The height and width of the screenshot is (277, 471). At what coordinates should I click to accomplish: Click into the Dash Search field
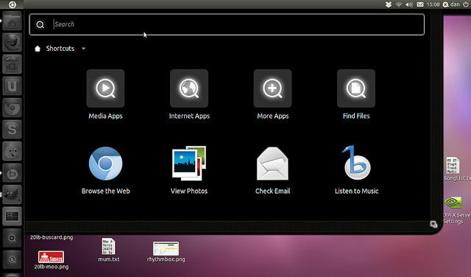tap(227, 24)
